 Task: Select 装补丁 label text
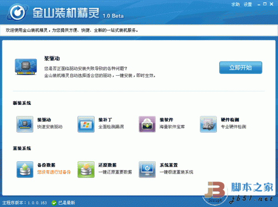(105, 120)
